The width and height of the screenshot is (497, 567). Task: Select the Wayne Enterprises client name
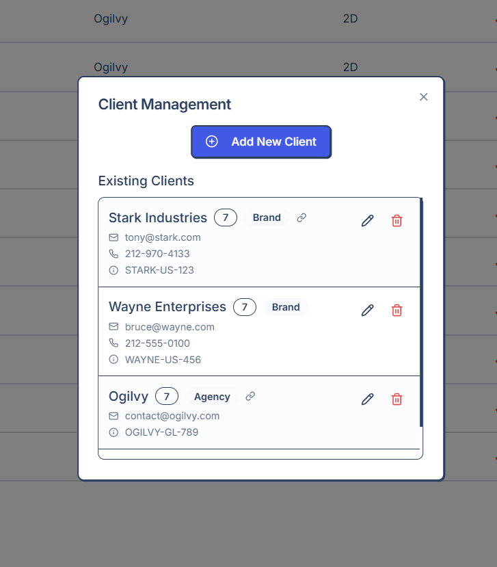point(167,307)
